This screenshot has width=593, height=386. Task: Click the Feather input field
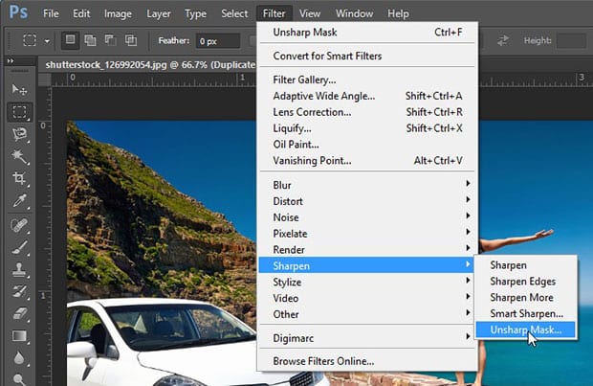218,41
